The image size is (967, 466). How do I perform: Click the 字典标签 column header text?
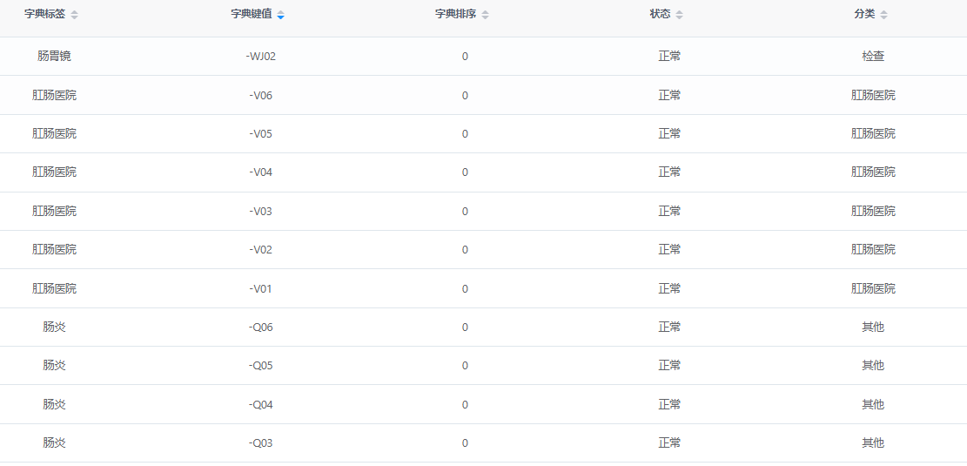45,14
